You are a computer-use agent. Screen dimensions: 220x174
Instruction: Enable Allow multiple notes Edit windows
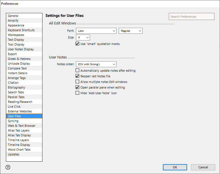click(x=77, y=82)
